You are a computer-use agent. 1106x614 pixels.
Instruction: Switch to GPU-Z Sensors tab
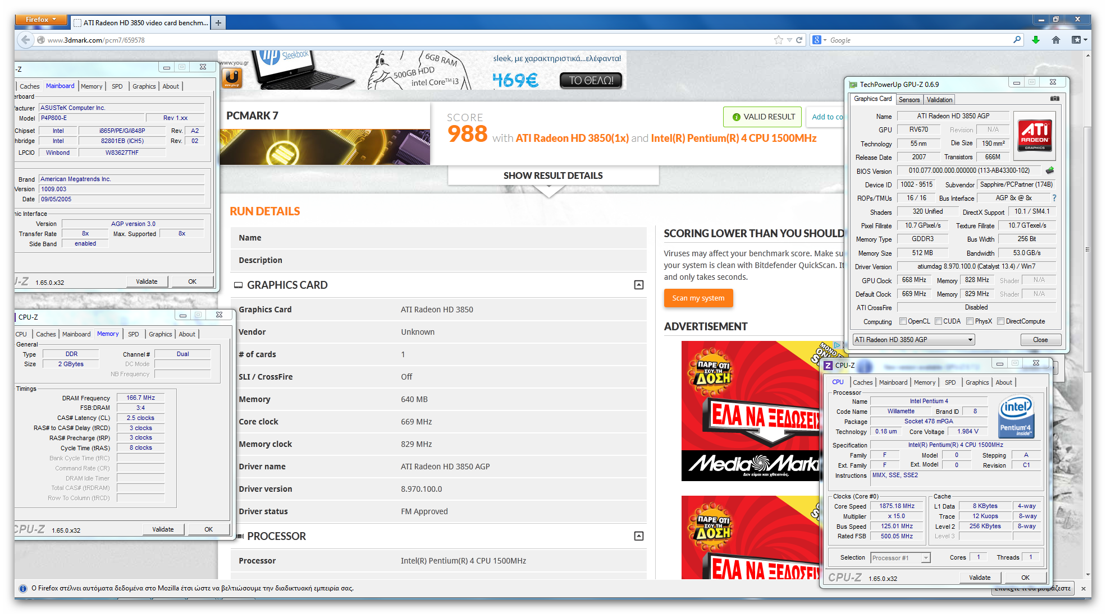(x=909, y=100)
